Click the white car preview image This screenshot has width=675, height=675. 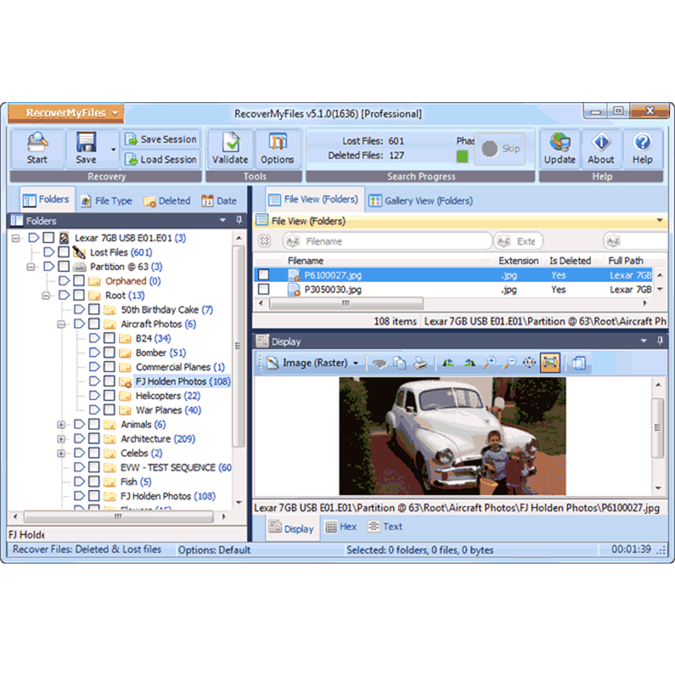tap(452, 436)
